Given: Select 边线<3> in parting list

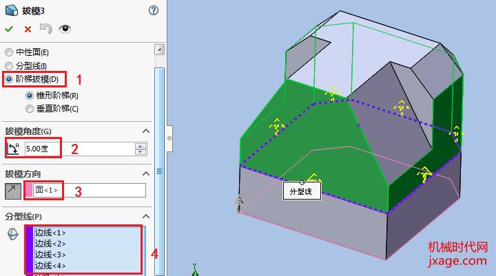Looking at the screenshot, I should [50, 255].
